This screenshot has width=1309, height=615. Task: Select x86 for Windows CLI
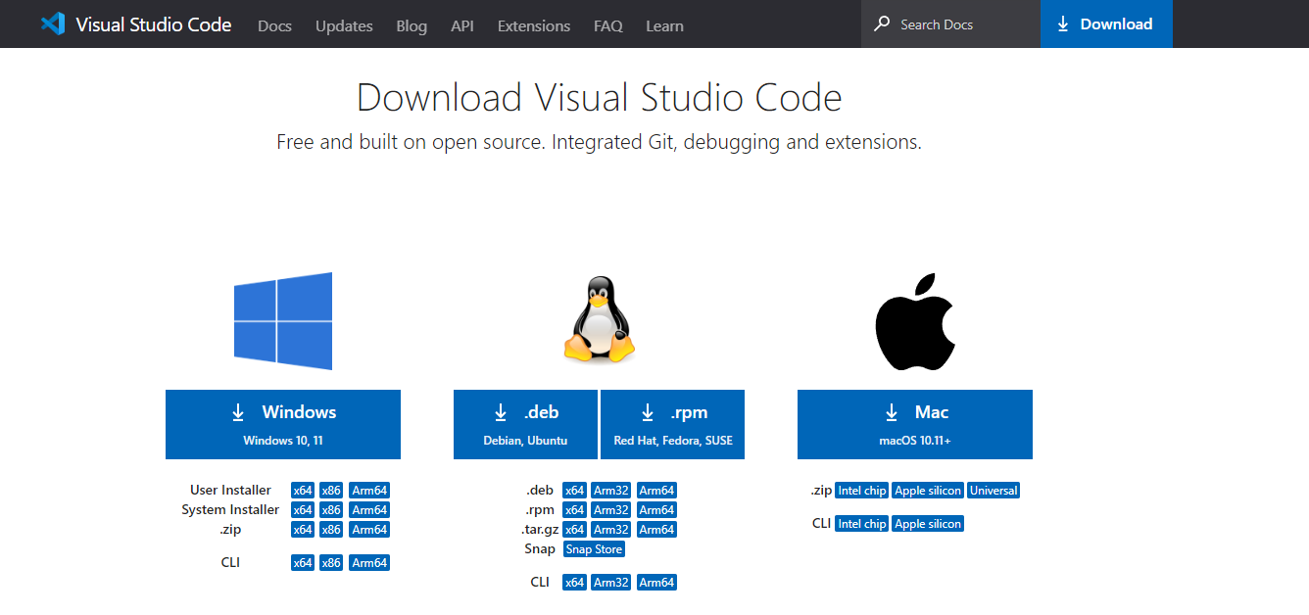(x=331, y=563)
